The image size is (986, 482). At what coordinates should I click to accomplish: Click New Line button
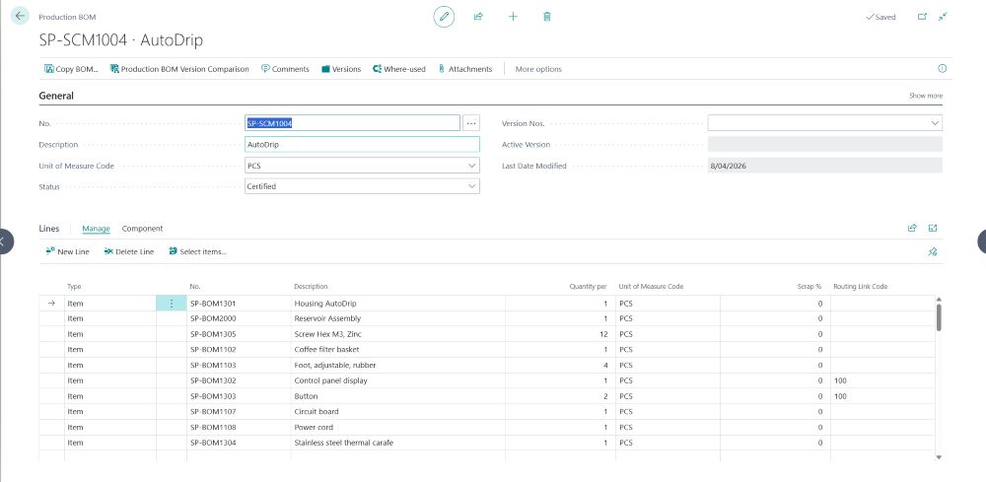(x=68, y=251)
